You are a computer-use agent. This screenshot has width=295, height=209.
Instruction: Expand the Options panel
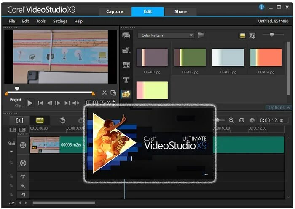click(279, 108)
